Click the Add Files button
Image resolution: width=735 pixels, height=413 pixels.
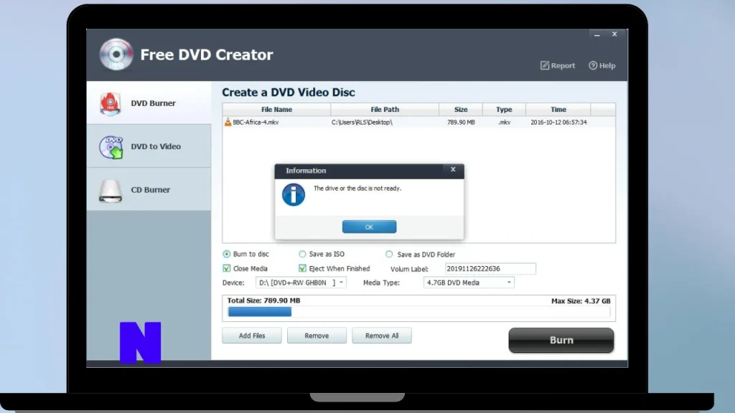(252, 336)
